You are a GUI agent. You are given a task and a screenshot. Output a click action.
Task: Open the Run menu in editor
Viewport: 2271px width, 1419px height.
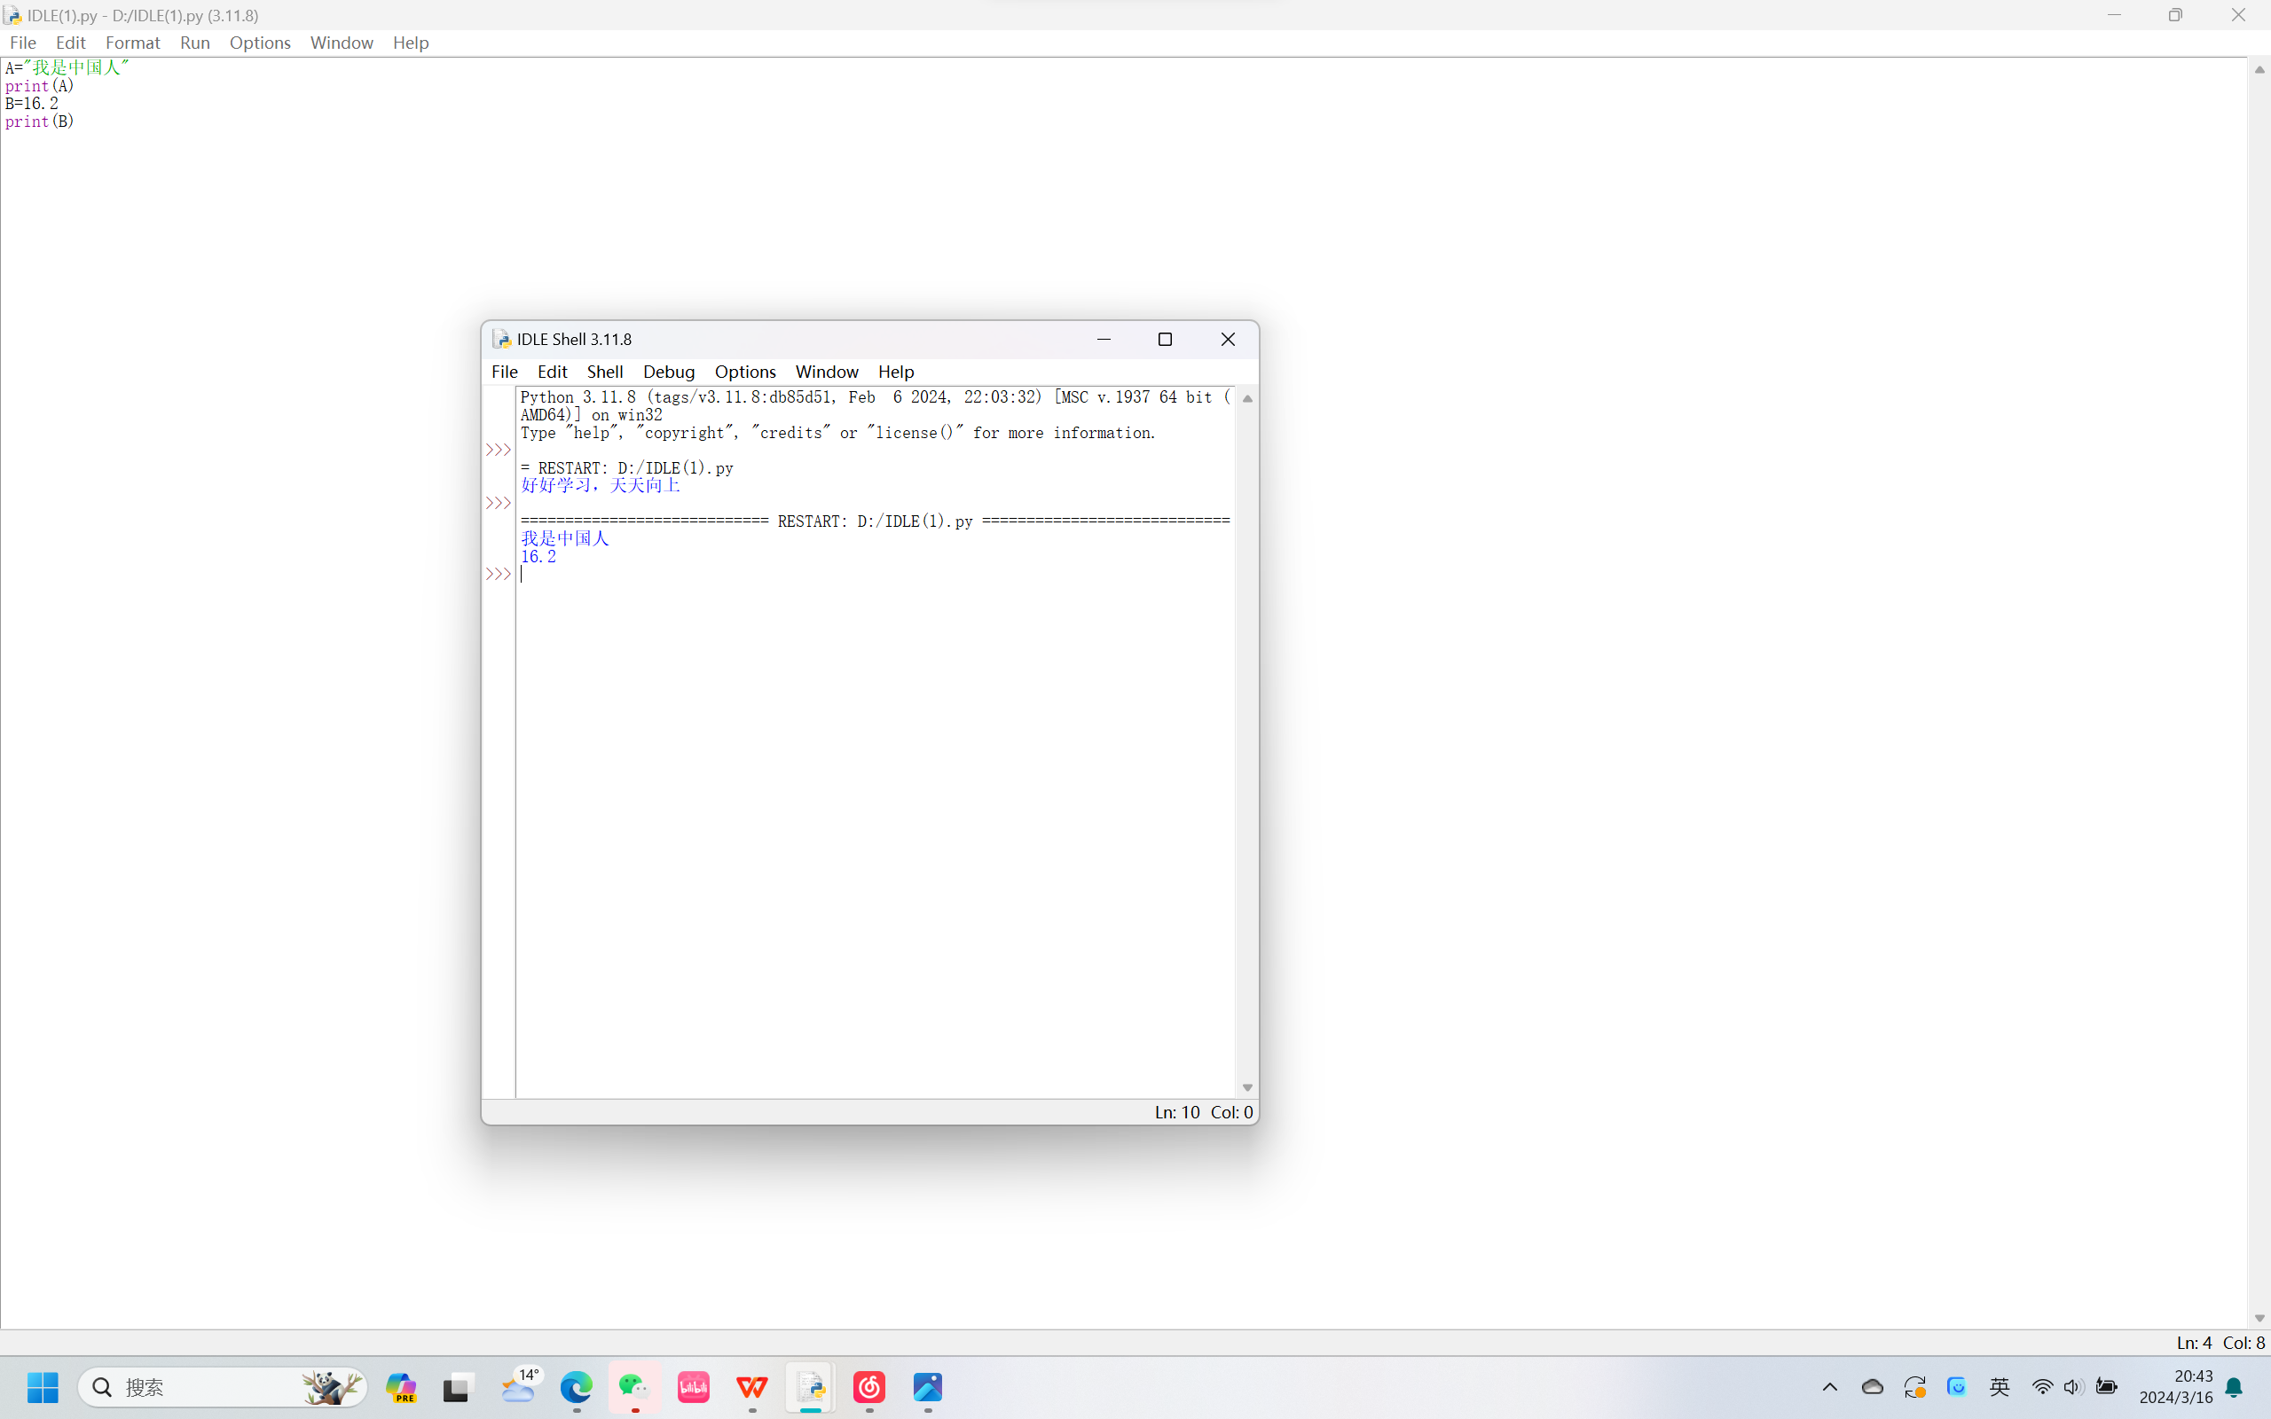tap(194, 43)
